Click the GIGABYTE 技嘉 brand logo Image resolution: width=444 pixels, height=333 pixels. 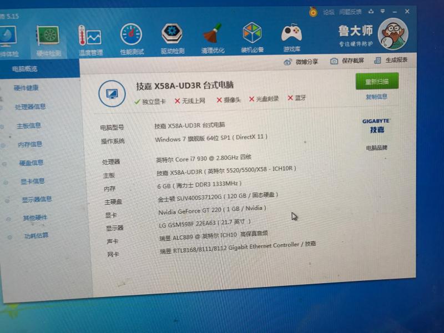(x=376, y=127)
